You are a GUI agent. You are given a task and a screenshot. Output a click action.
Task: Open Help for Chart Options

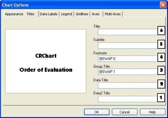tap(153, 112)
